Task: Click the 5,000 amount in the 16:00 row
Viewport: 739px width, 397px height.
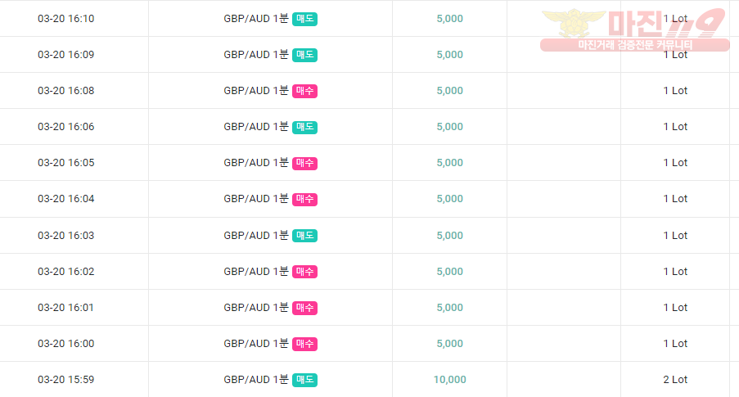Action: pos(449,344)
